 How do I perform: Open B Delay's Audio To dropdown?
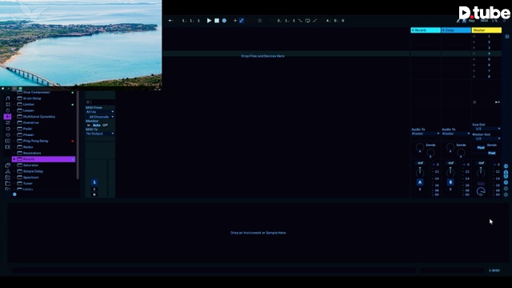[456, 134]
